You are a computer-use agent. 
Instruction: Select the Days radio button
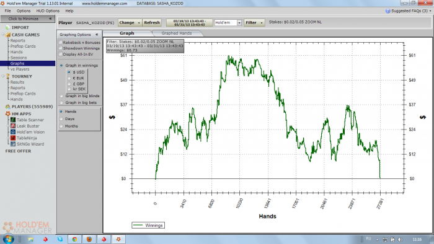[x=61, y=119]
